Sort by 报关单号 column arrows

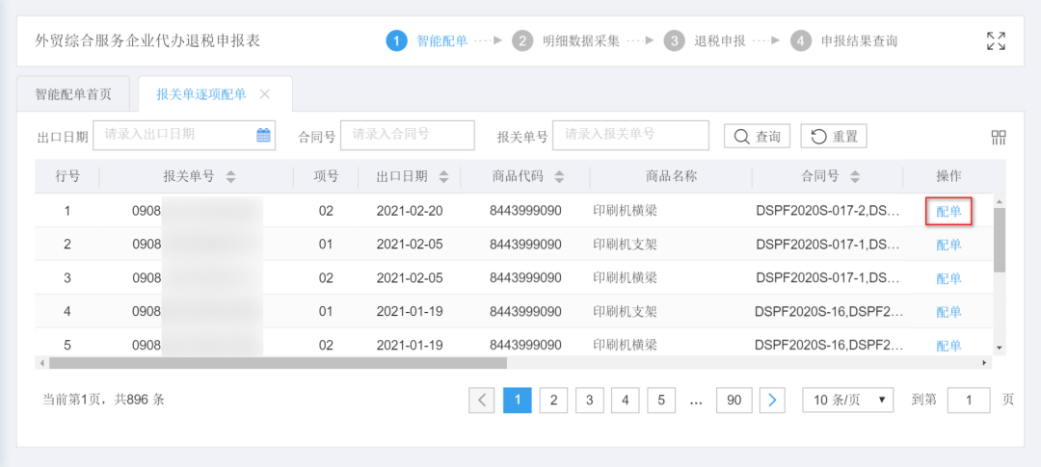point(230,177)
